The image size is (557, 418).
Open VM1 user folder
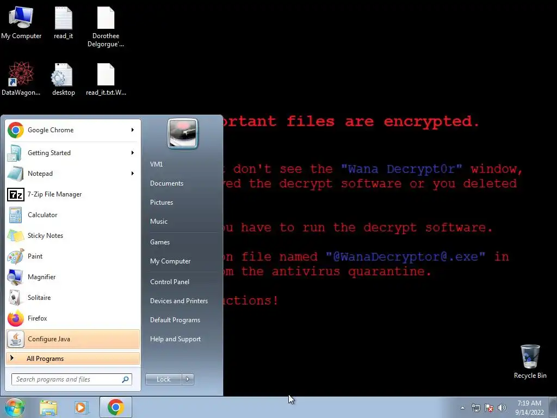click(x=156, y=164)
